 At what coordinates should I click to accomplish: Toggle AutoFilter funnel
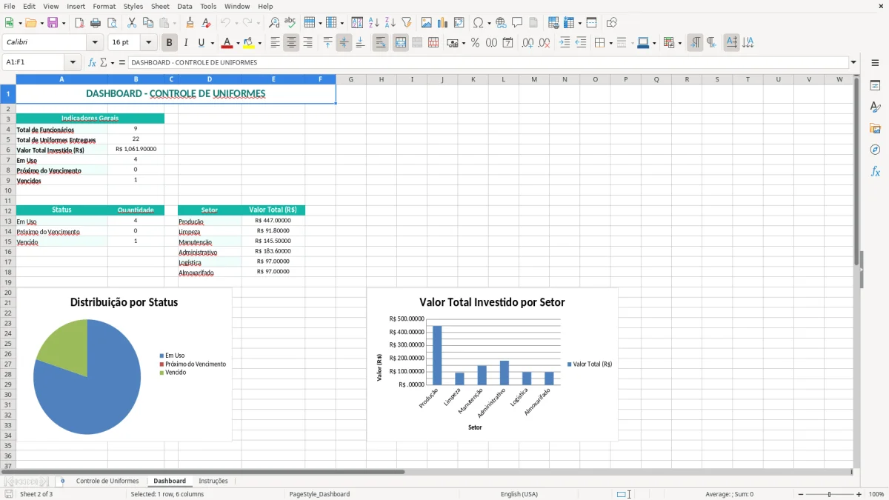(x=407, y=23)
